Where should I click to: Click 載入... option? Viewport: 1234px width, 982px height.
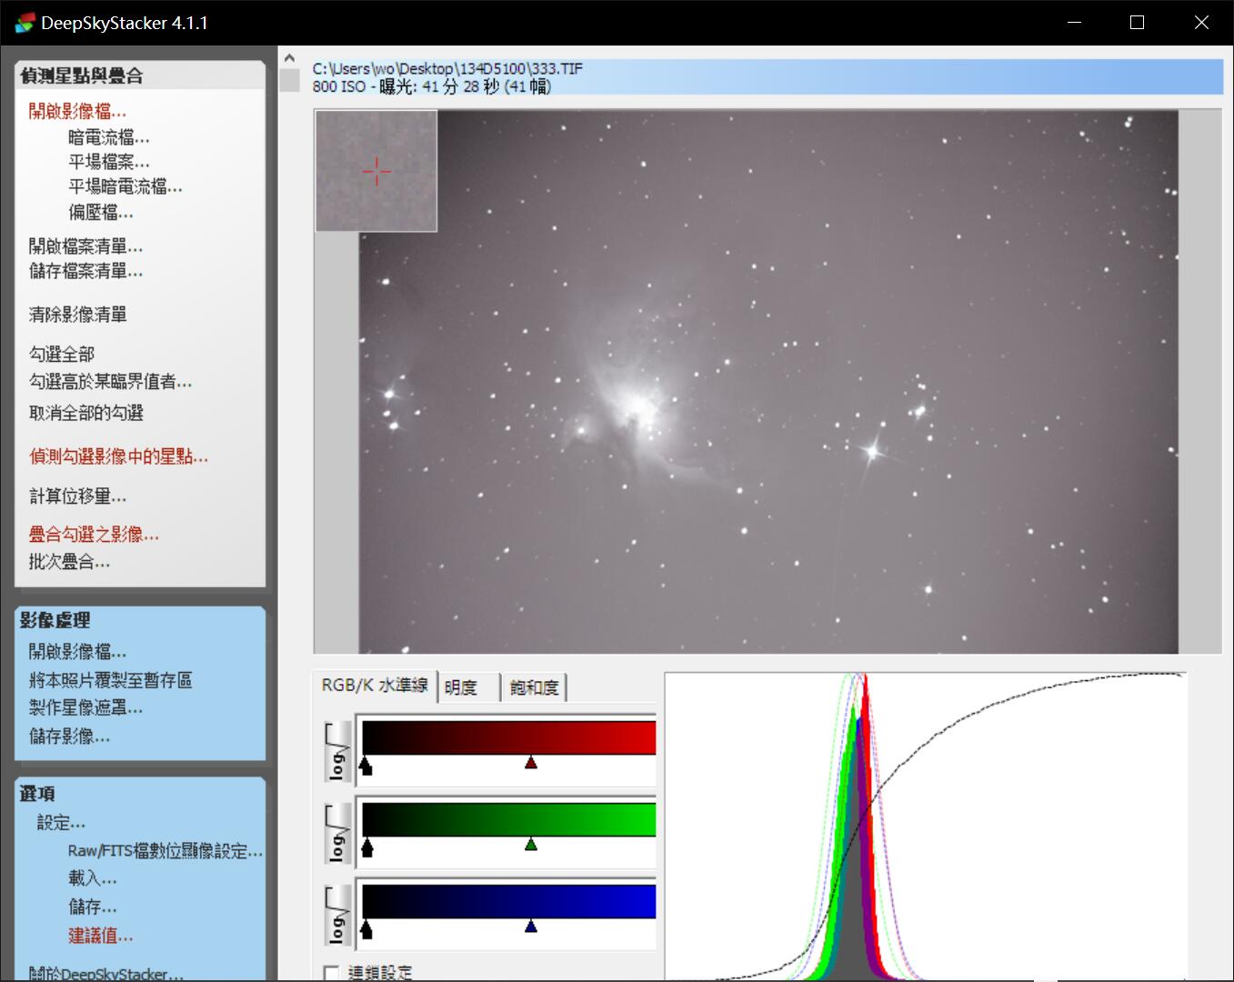click(x=93, y=878)
